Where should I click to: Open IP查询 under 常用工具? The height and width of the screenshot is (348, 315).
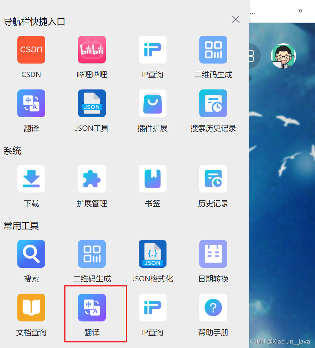[x=153, y=308]
